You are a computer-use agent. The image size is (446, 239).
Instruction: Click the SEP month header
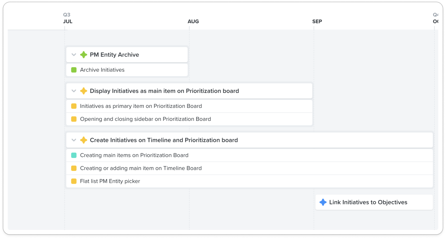[317, 22]
